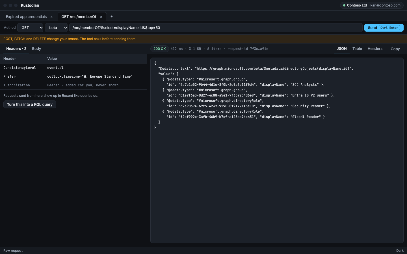Close the GET /me/memberOf tab
407x254 pixels.
click(101, 17)
